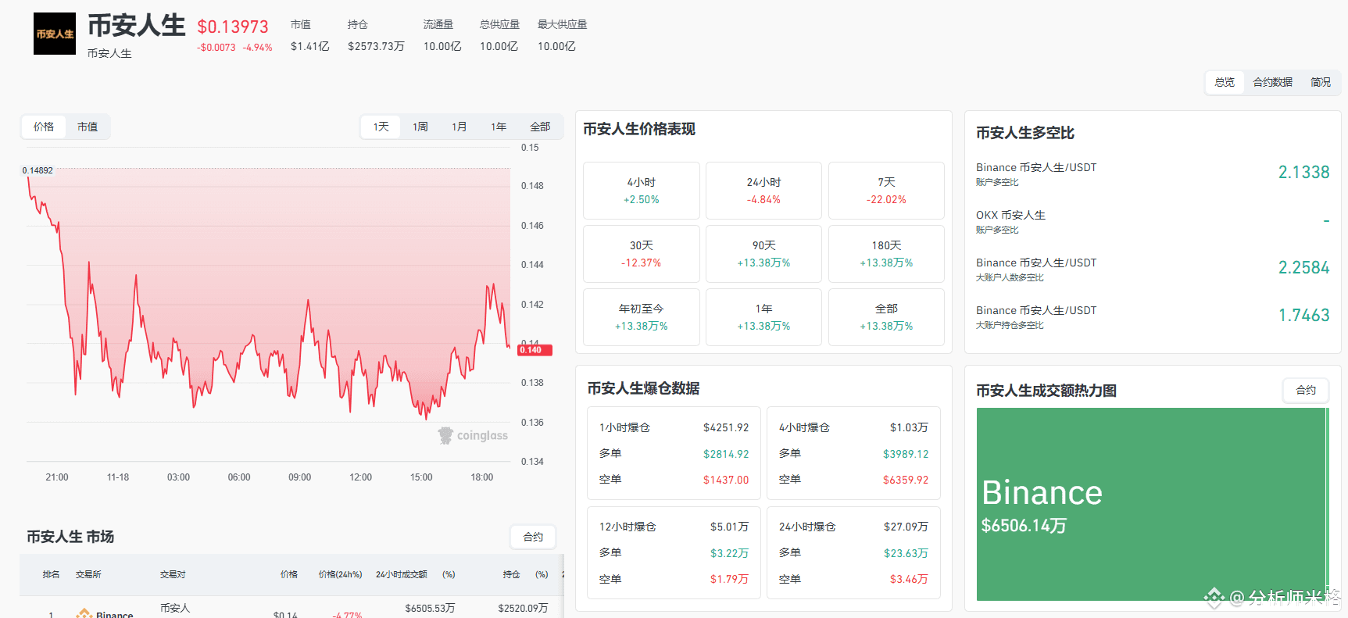Click the 24小时成交额 column header

[402, 574]
